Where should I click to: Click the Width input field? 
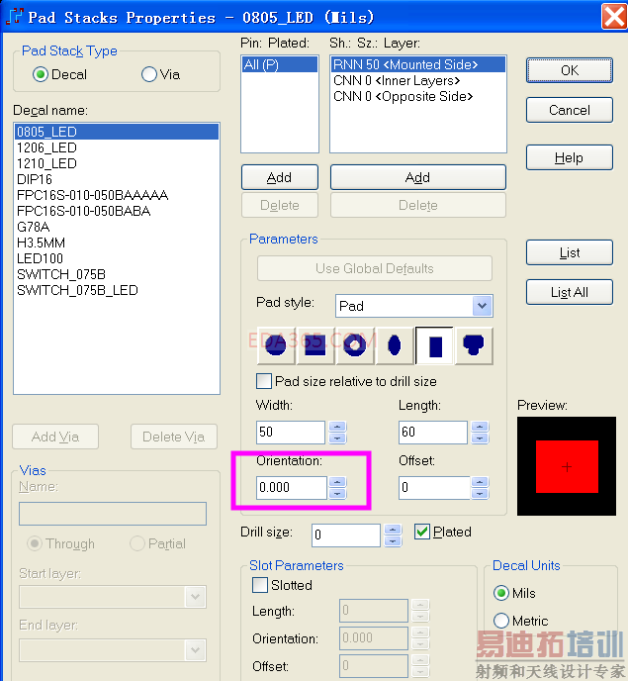(291, 433)
